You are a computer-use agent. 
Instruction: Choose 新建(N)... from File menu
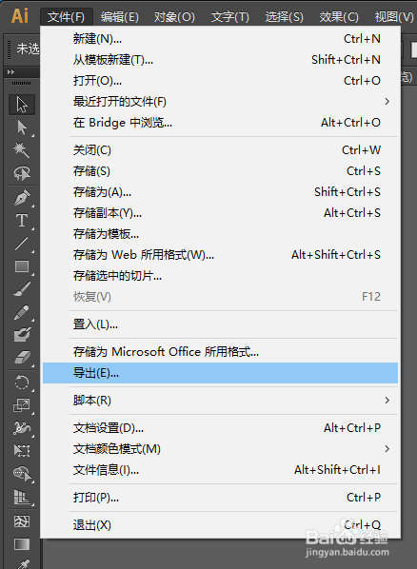[x=221, y=38]
